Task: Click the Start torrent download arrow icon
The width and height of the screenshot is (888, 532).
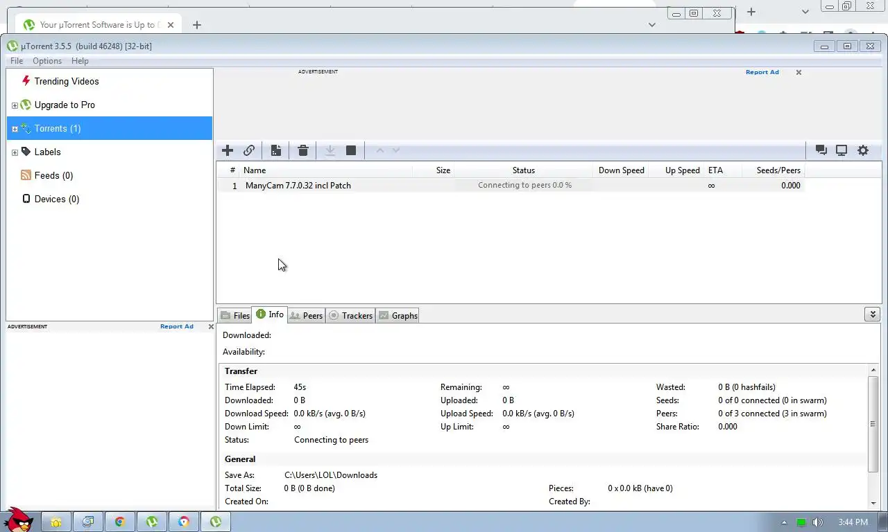Action: pyautogui.click(x=330, y=150)
